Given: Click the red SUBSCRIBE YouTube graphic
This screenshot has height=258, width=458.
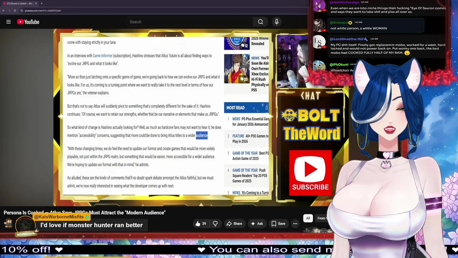Looking at the screenshot, I should pos(310,173).
